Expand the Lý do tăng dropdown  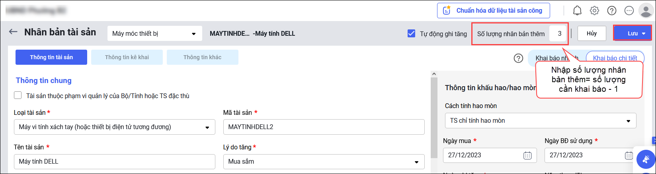click(x=324, y=162)
